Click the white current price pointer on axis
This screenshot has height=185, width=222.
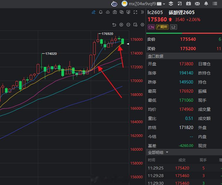128,44
